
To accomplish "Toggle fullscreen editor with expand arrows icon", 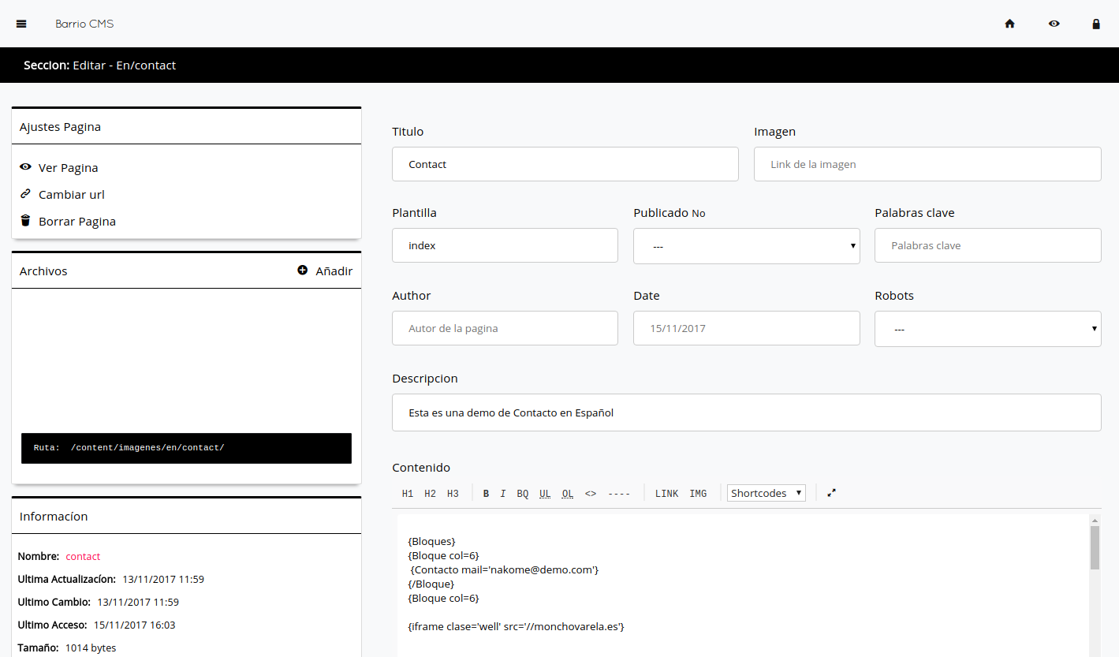I will 831,493.
